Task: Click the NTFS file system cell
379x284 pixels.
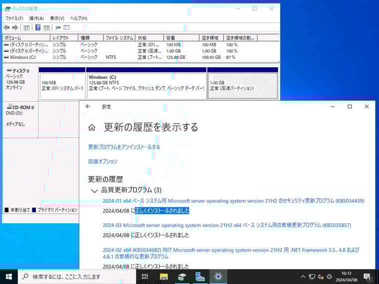Action: 111,57
